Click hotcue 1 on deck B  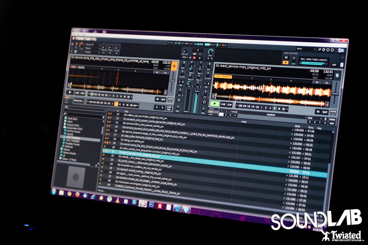221,114
